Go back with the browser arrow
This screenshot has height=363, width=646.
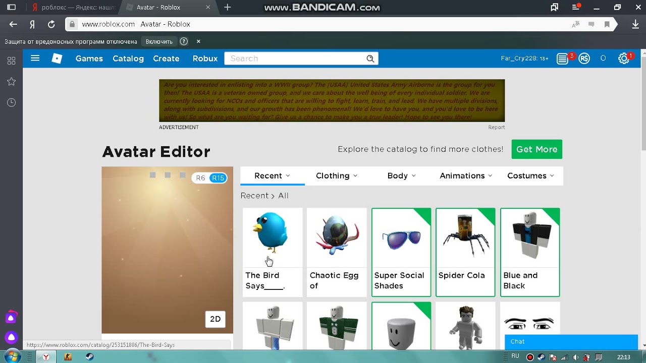pyautogui.click(x=13, y=24)
